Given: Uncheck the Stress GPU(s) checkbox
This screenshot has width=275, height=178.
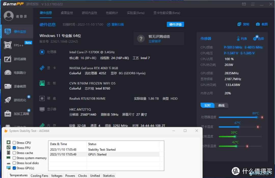Looking at the screenshot, I should [14, 168].
